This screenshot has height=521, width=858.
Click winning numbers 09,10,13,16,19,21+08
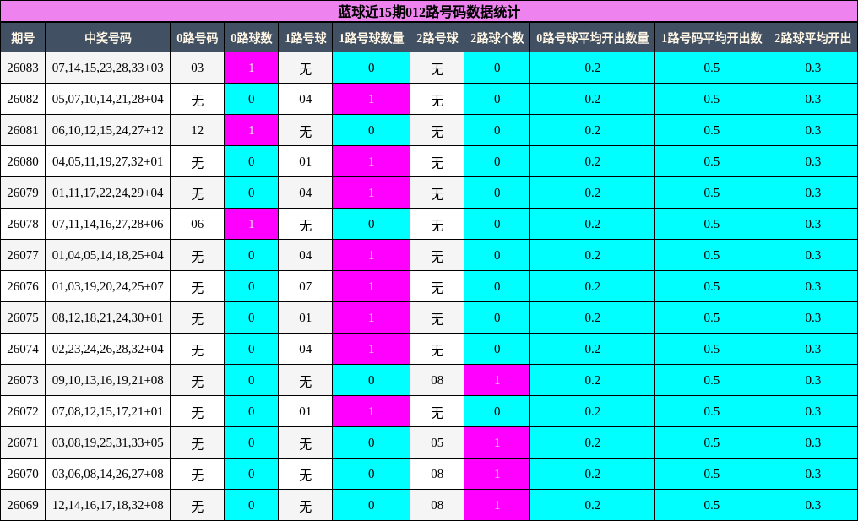click(x=108, y=380)
